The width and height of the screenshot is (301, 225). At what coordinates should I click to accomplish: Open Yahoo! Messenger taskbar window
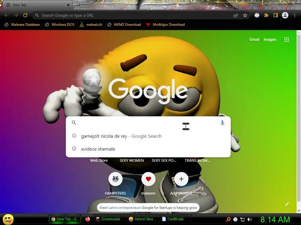[x=143, y=219]
